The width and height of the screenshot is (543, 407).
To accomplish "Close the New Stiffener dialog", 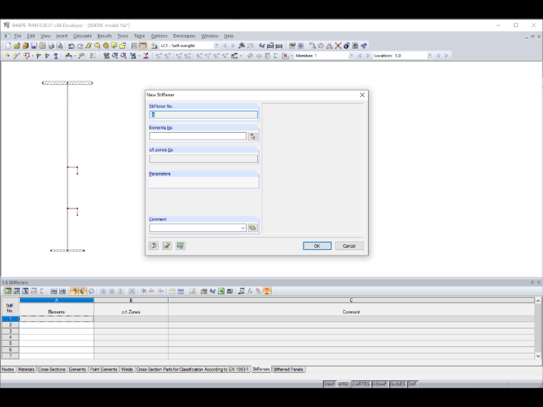I will coord(362,95).
